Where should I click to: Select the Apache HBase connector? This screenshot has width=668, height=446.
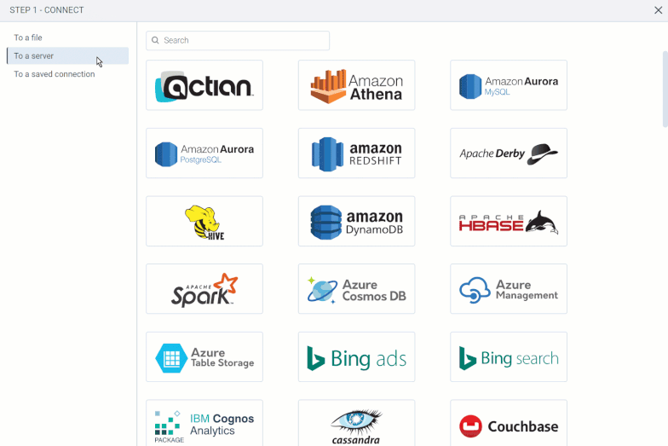point(509,222)
